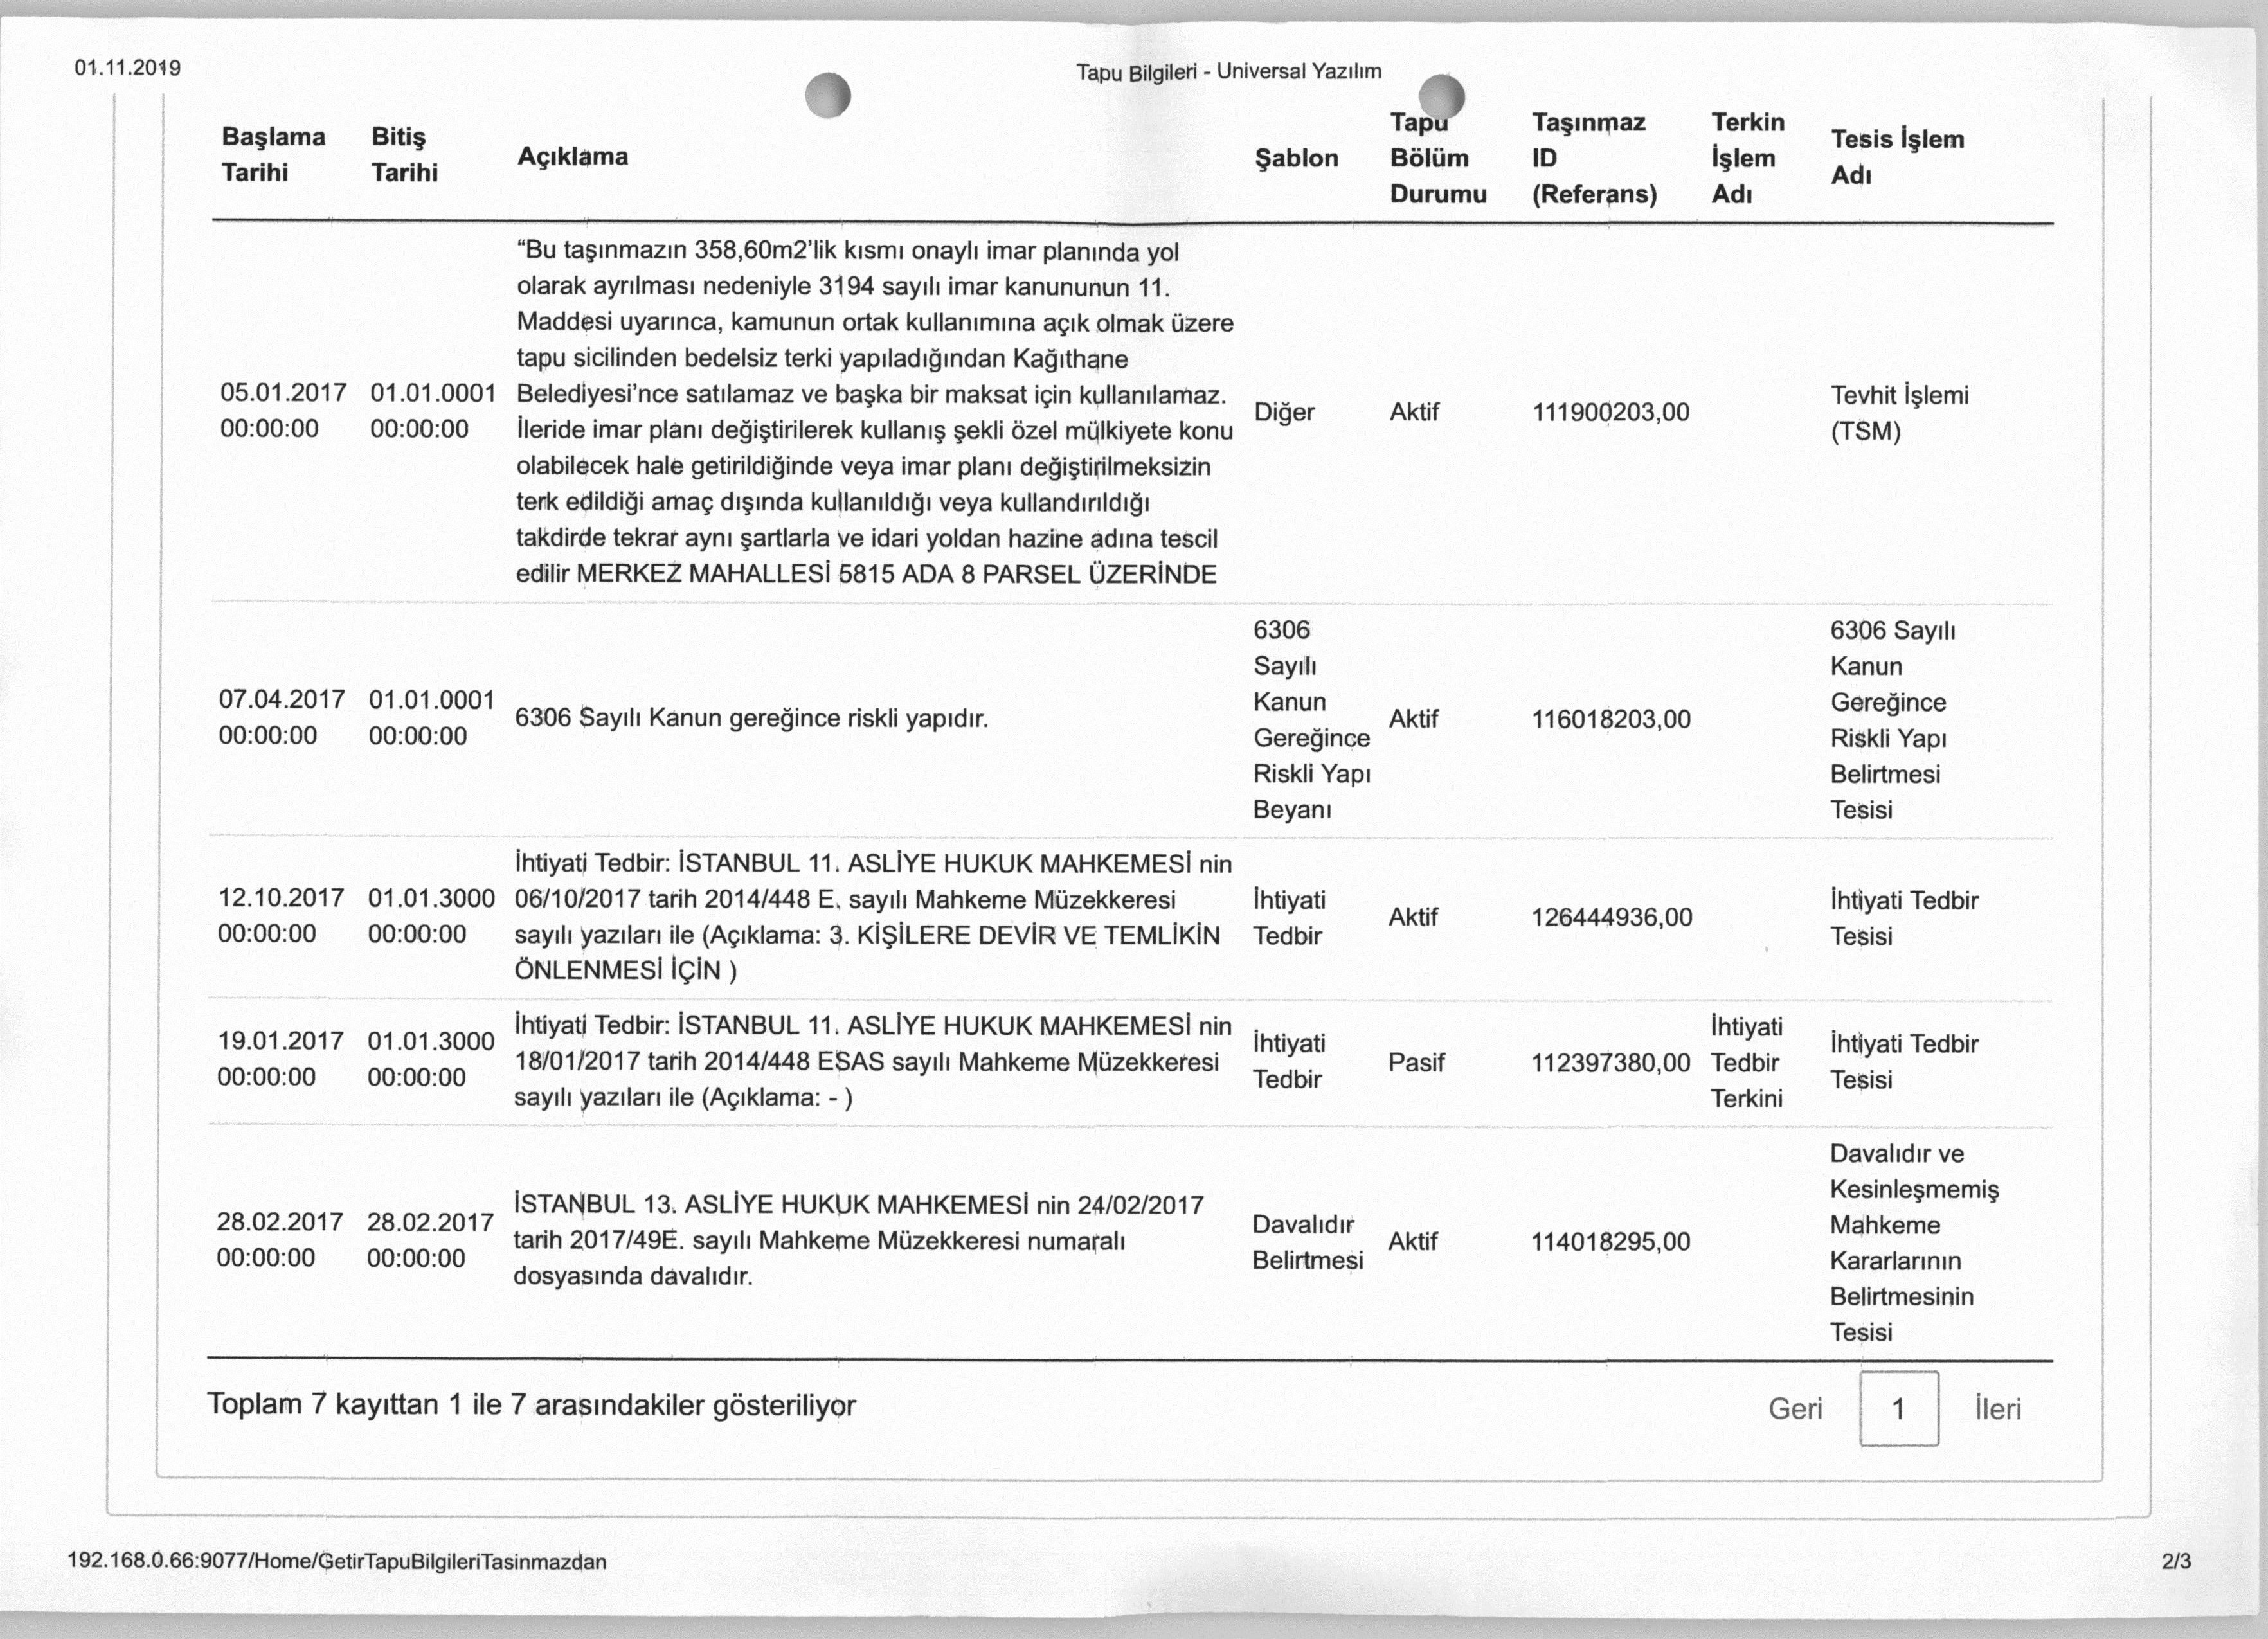This screenshot has width=2268, height=1639.
Task: Click Tesis İşlem Adı column header
Action: pos(1897,157)
